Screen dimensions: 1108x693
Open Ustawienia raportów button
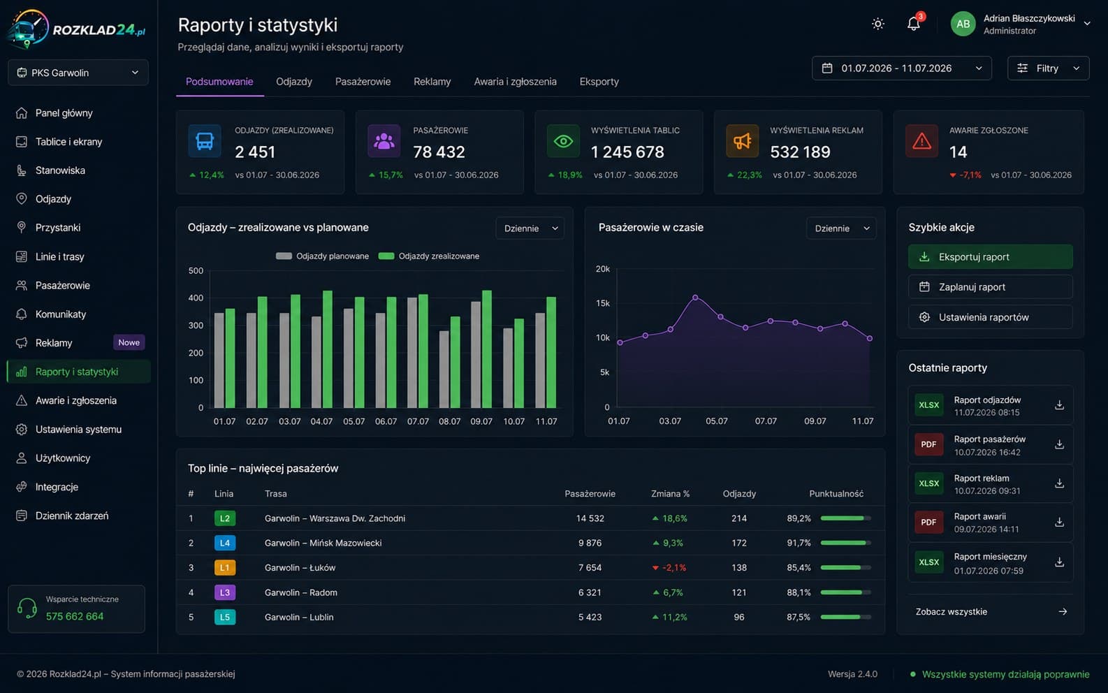[x=990, y=317]
